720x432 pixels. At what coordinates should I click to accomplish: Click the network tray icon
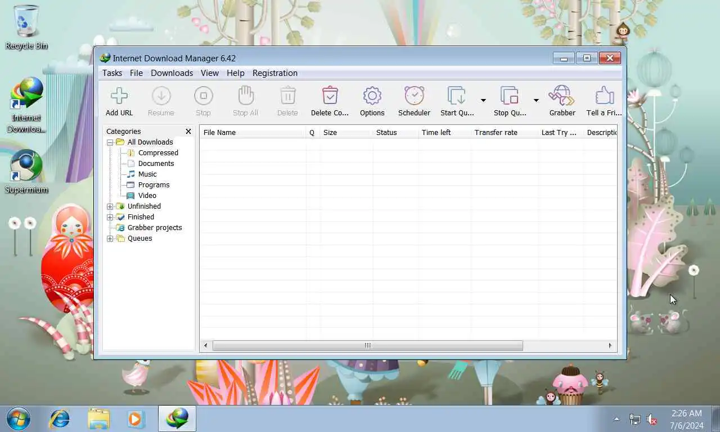click(634, 419)
